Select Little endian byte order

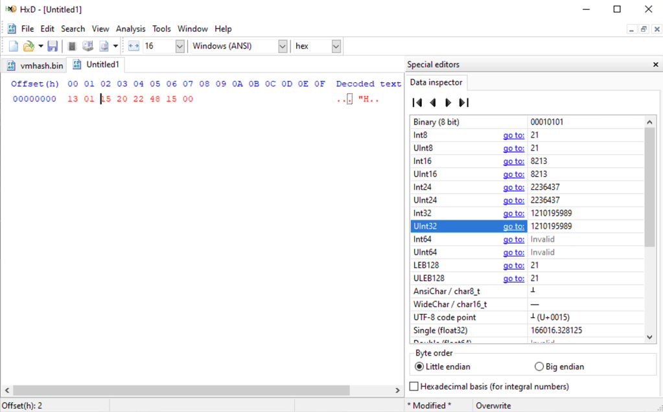(x=419, y=367)
